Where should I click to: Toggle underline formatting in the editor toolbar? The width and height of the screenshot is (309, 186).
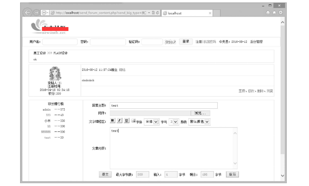coord(126,121)
